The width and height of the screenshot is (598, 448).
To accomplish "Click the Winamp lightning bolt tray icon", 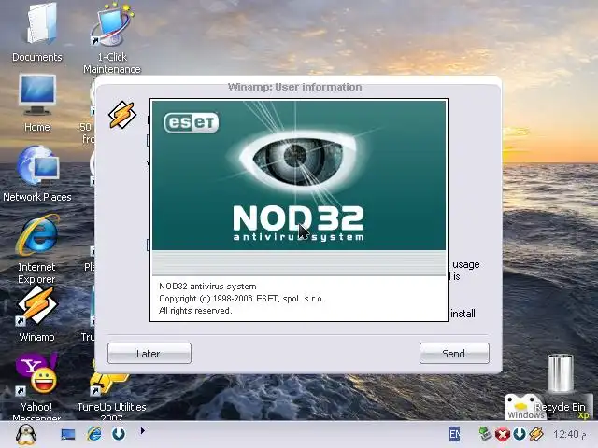I will click(x=535, y=434).
